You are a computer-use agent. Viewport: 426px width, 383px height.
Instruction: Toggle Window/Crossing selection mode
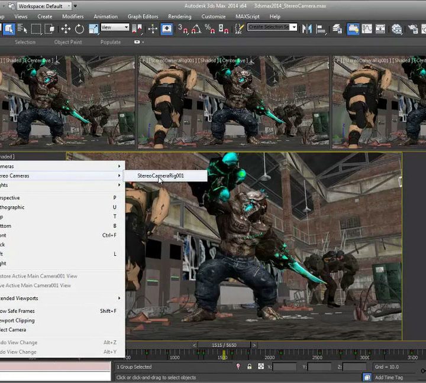(x=50, y=29)
